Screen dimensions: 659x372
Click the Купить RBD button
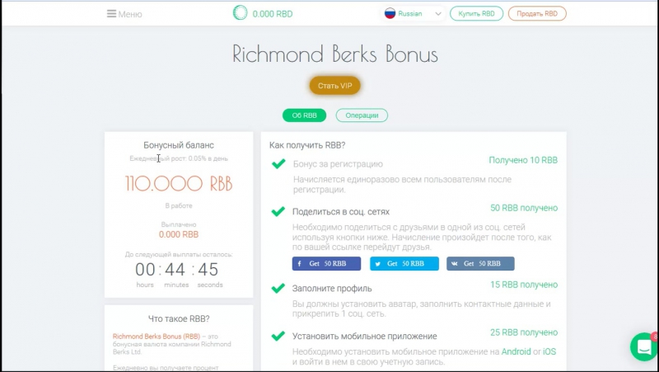coord(477,13)
